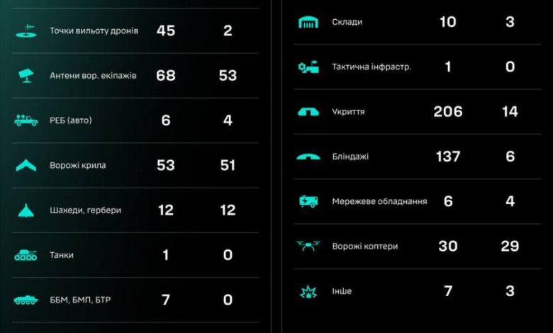Click the value 137 for Бліндажі
Image resolution: width=553 pixels, height=333 pixels.
tap(448, 157)
